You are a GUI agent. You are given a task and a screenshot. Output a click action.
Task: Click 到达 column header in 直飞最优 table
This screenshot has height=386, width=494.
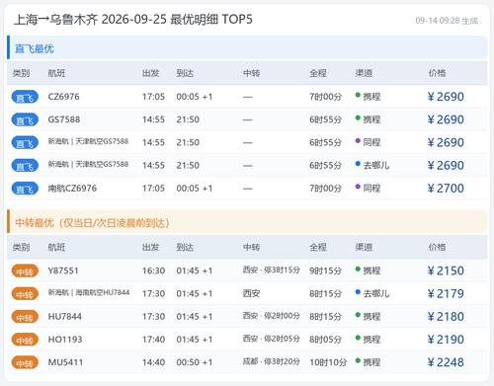[x=185, y=73]
